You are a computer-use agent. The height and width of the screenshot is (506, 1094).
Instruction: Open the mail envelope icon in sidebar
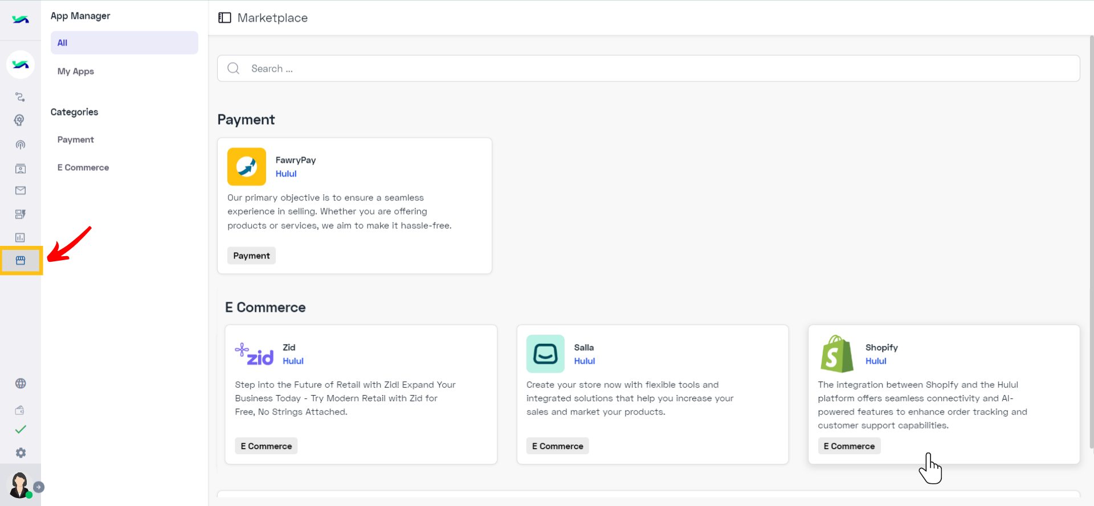click(x=21, y=191)
